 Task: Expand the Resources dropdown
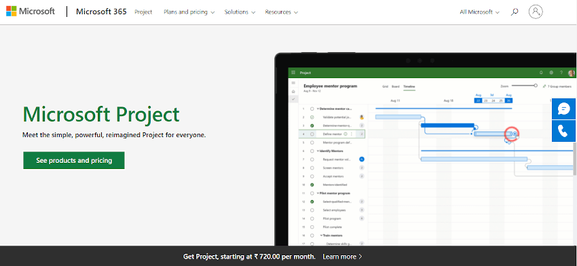(x=282, y=12)
